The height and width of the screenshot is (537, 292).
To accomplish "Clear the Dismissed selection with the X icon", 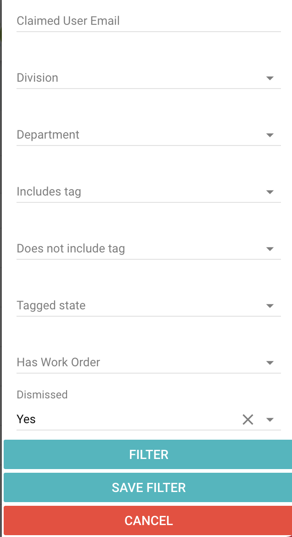I will click(248, 420).
